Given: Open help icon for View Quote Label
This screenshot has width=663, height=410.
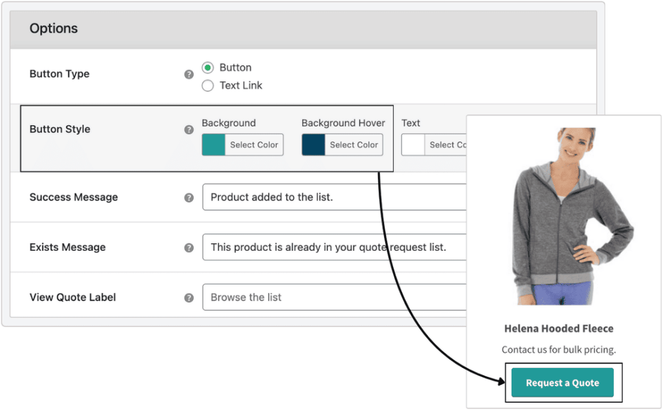Looking at the screenshot, I should click(189, 297).
